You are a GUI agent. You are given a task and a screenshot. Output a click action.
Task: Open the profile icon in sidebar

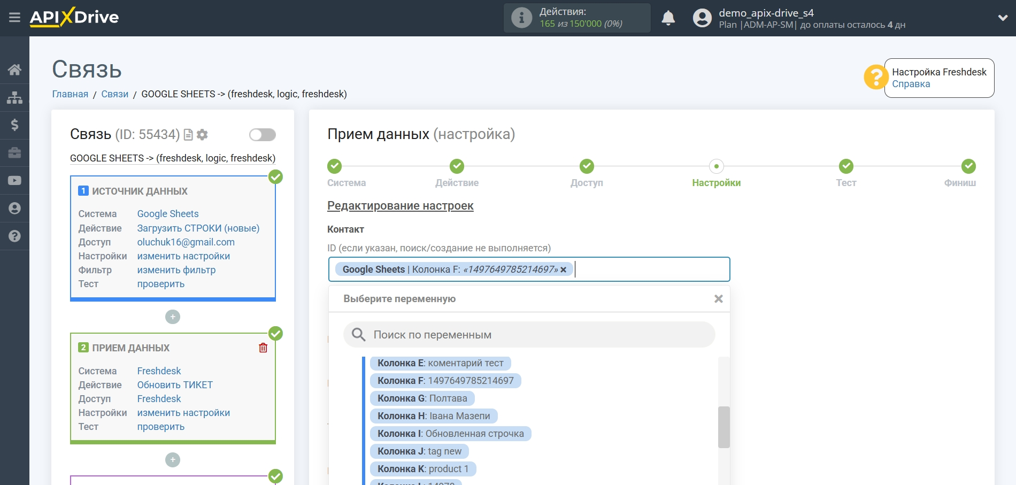pos(14,208)
